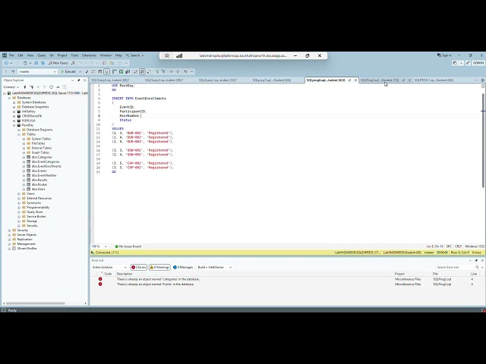Open a New Query window
Image resolution: width=486 pixels, height=364 pixels.
click(58, 63)
